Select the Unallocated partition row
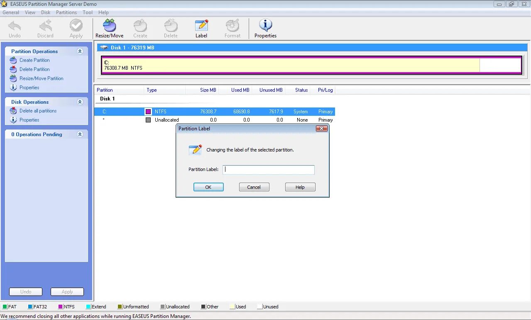This screenshot has height=320, width=531. (x=215, y=120)
